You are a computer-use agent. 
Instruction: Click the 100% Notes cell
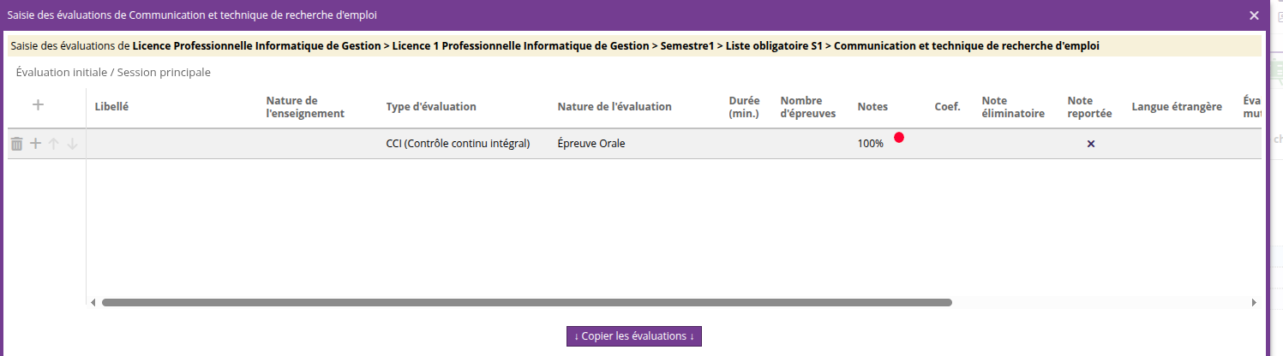tap(870, 144)
